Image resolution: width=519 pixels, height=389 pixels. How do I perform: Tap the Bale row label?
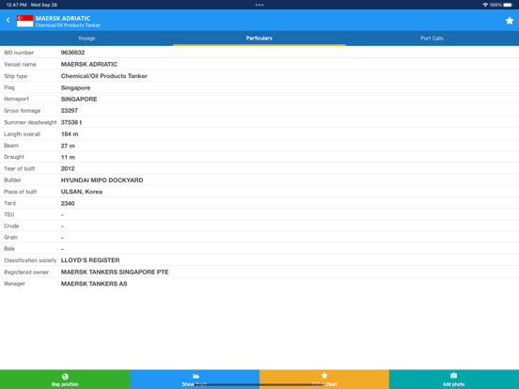tap(9, 249)
